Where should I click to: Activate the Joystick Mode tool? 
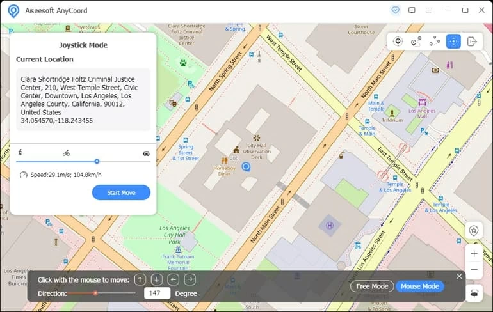tap(453, 42)
